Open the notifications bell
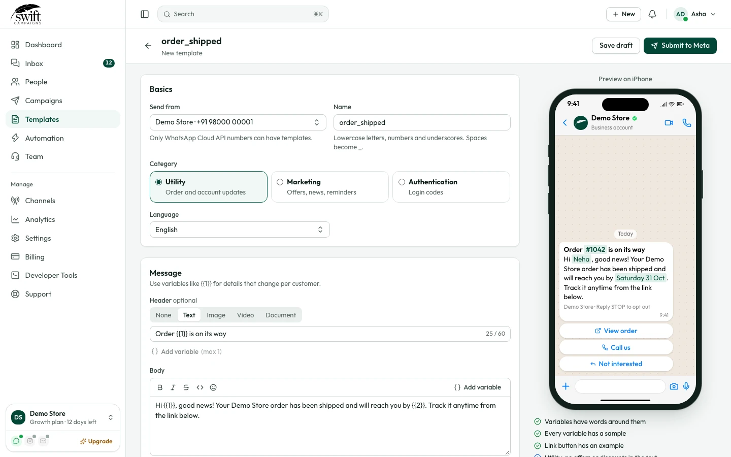 point(652,14)
